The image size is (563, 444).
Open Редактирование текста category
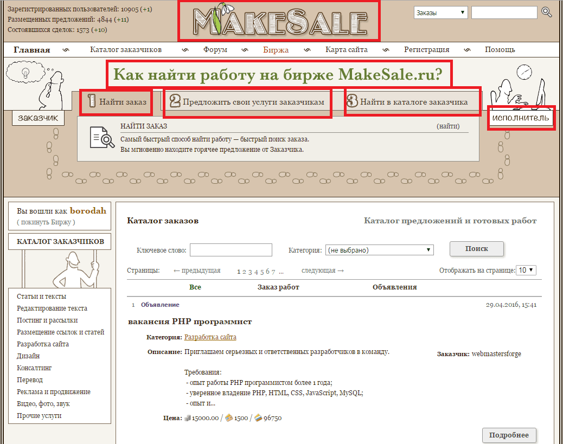pos(52,308)
